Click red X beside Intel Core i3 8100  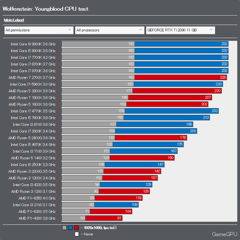coord(58,125)
